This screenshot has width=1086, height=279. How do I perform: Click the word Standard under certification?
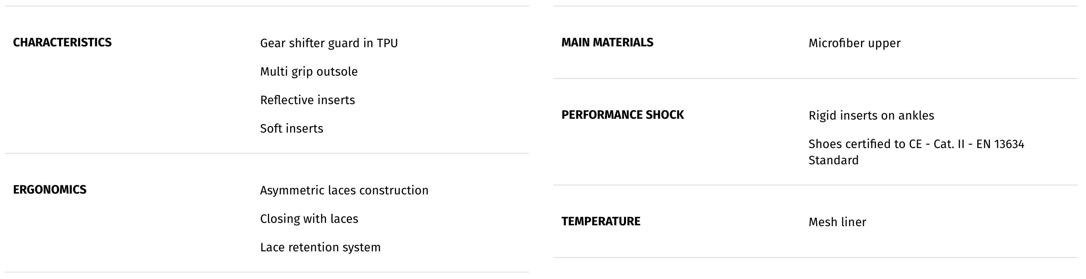(833, 161)
